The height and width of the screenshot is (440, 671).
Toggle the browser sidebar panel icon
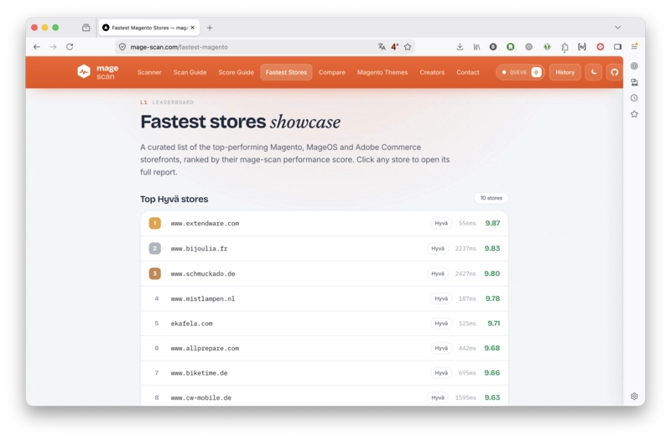pos(617,47)
